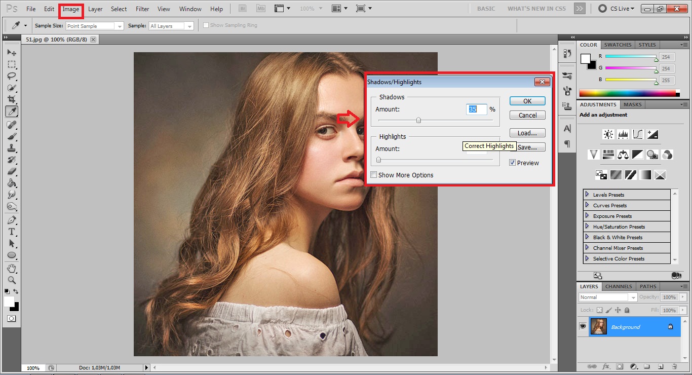Select the Rectangular Marquee tool

[x=11, y=64]
